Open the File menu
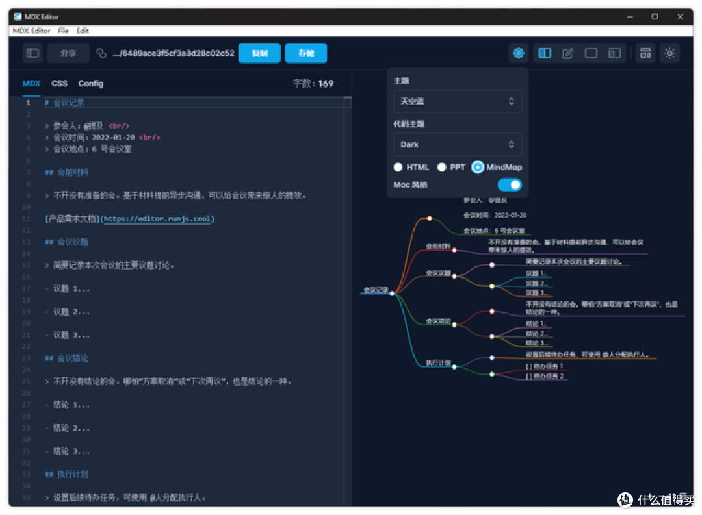The width and height of the screenshot is (702, 515). pyautogui.click(x=63, y=31)
